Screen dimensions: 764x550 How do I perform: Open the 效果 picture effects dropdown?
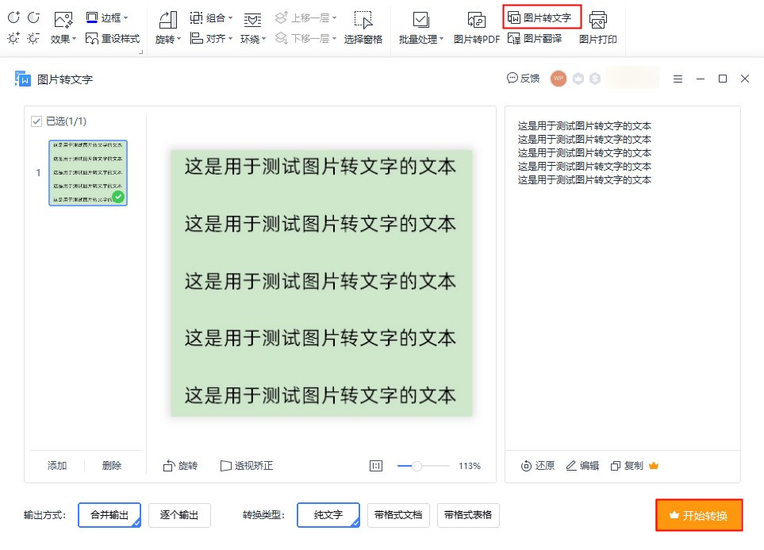point(63,29)
